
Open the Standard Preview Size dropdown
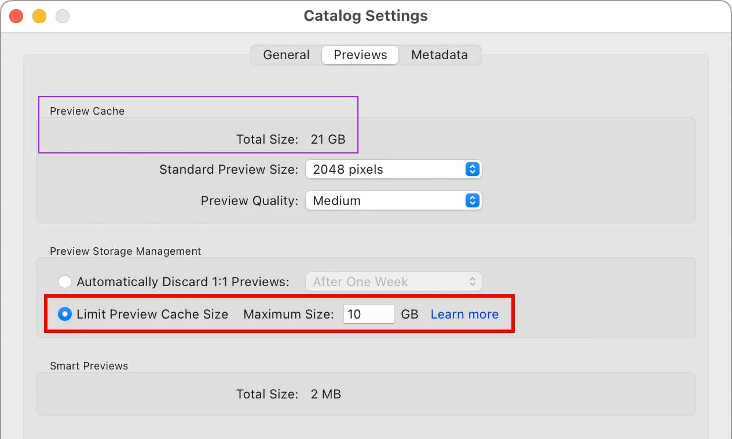(x=394, y=170)
